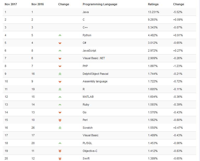Click the green up arrow in Python row

(60, 35)
